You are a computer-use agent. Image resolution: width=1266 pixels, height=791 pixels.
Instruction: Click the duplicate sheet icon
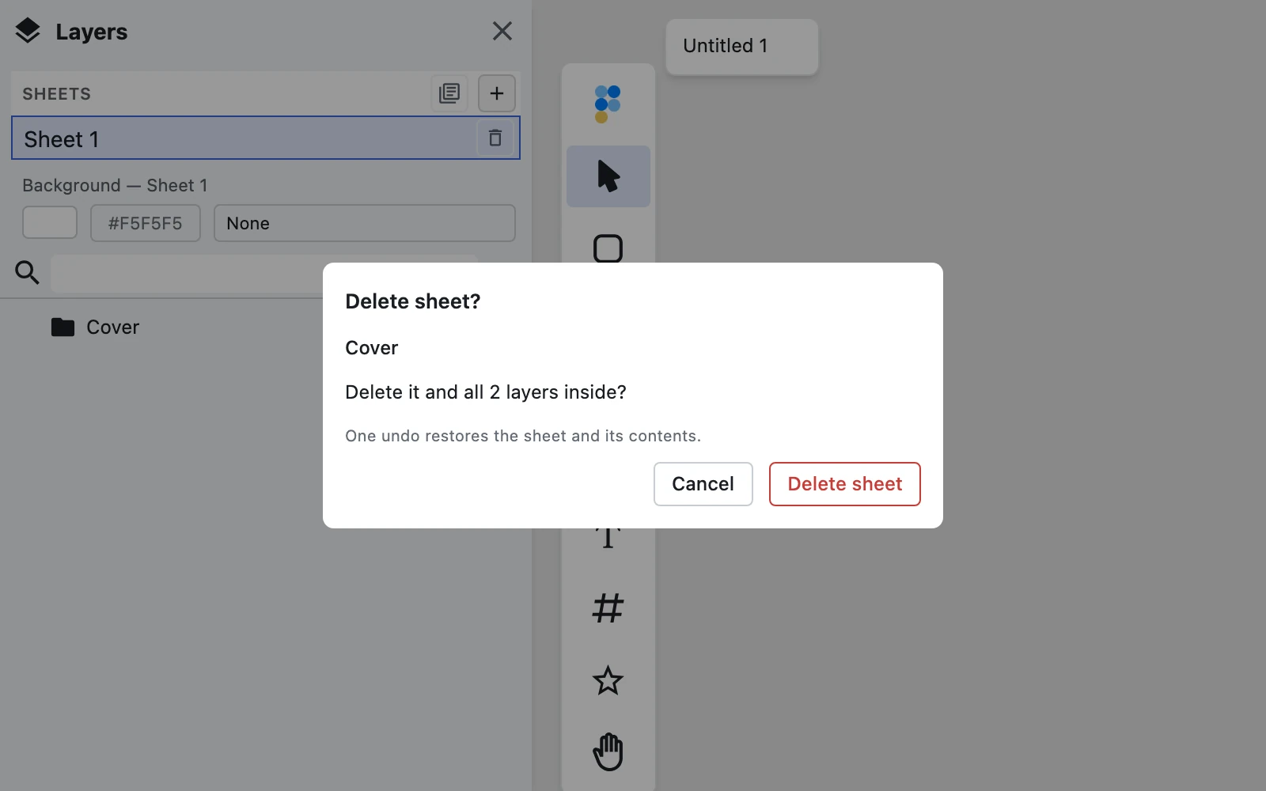[x=449, y=93]
